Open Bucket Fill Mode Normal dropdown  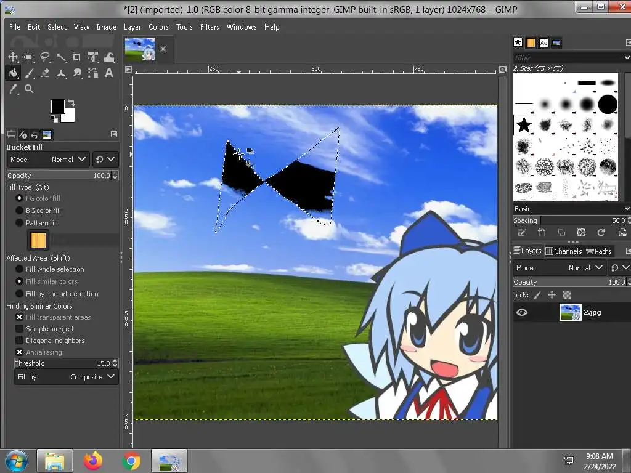tap(48, 160)
